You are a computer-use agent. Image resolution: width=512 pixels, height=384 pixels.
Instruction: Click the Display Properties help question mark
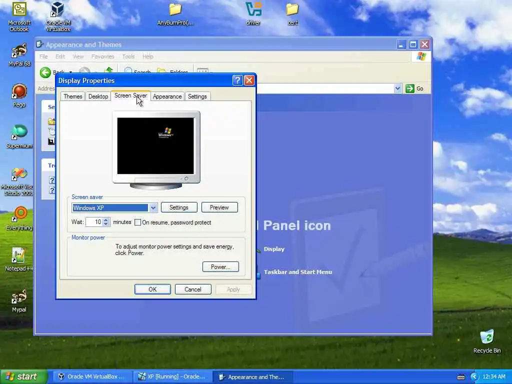pyautogui.click(x=237, y=80)
